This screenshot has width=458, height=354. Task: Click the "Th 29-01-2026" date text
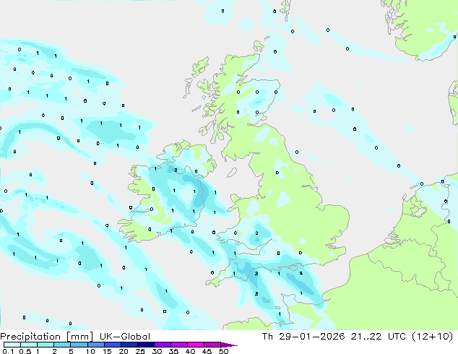point(303,337)
